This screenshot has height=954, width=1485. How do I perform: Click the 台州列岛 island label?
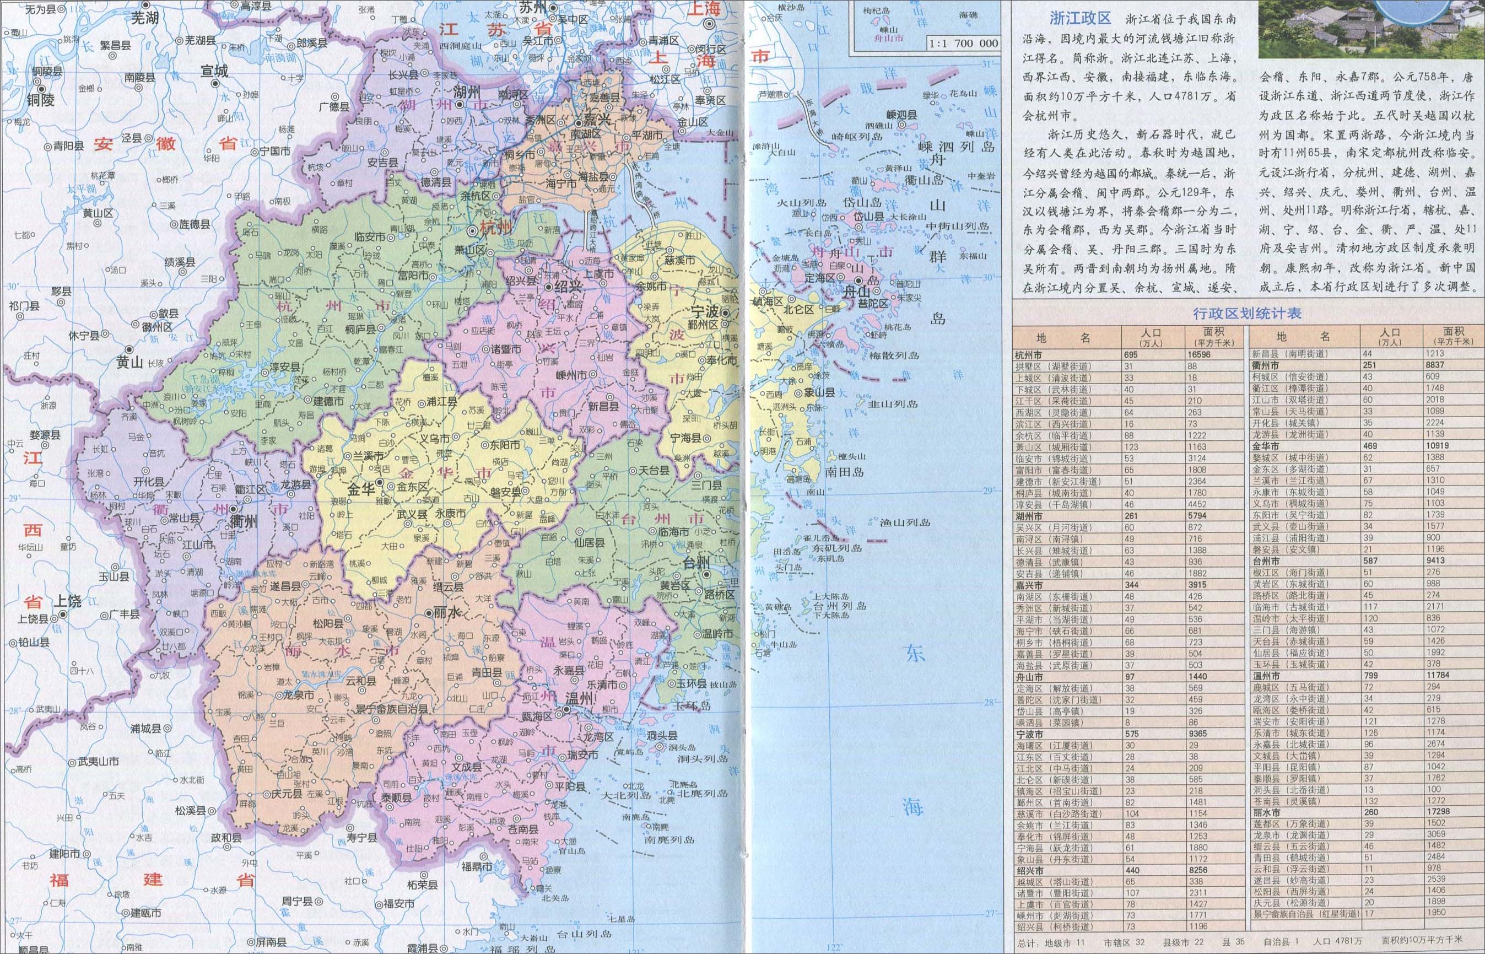(x=840, y=606)
